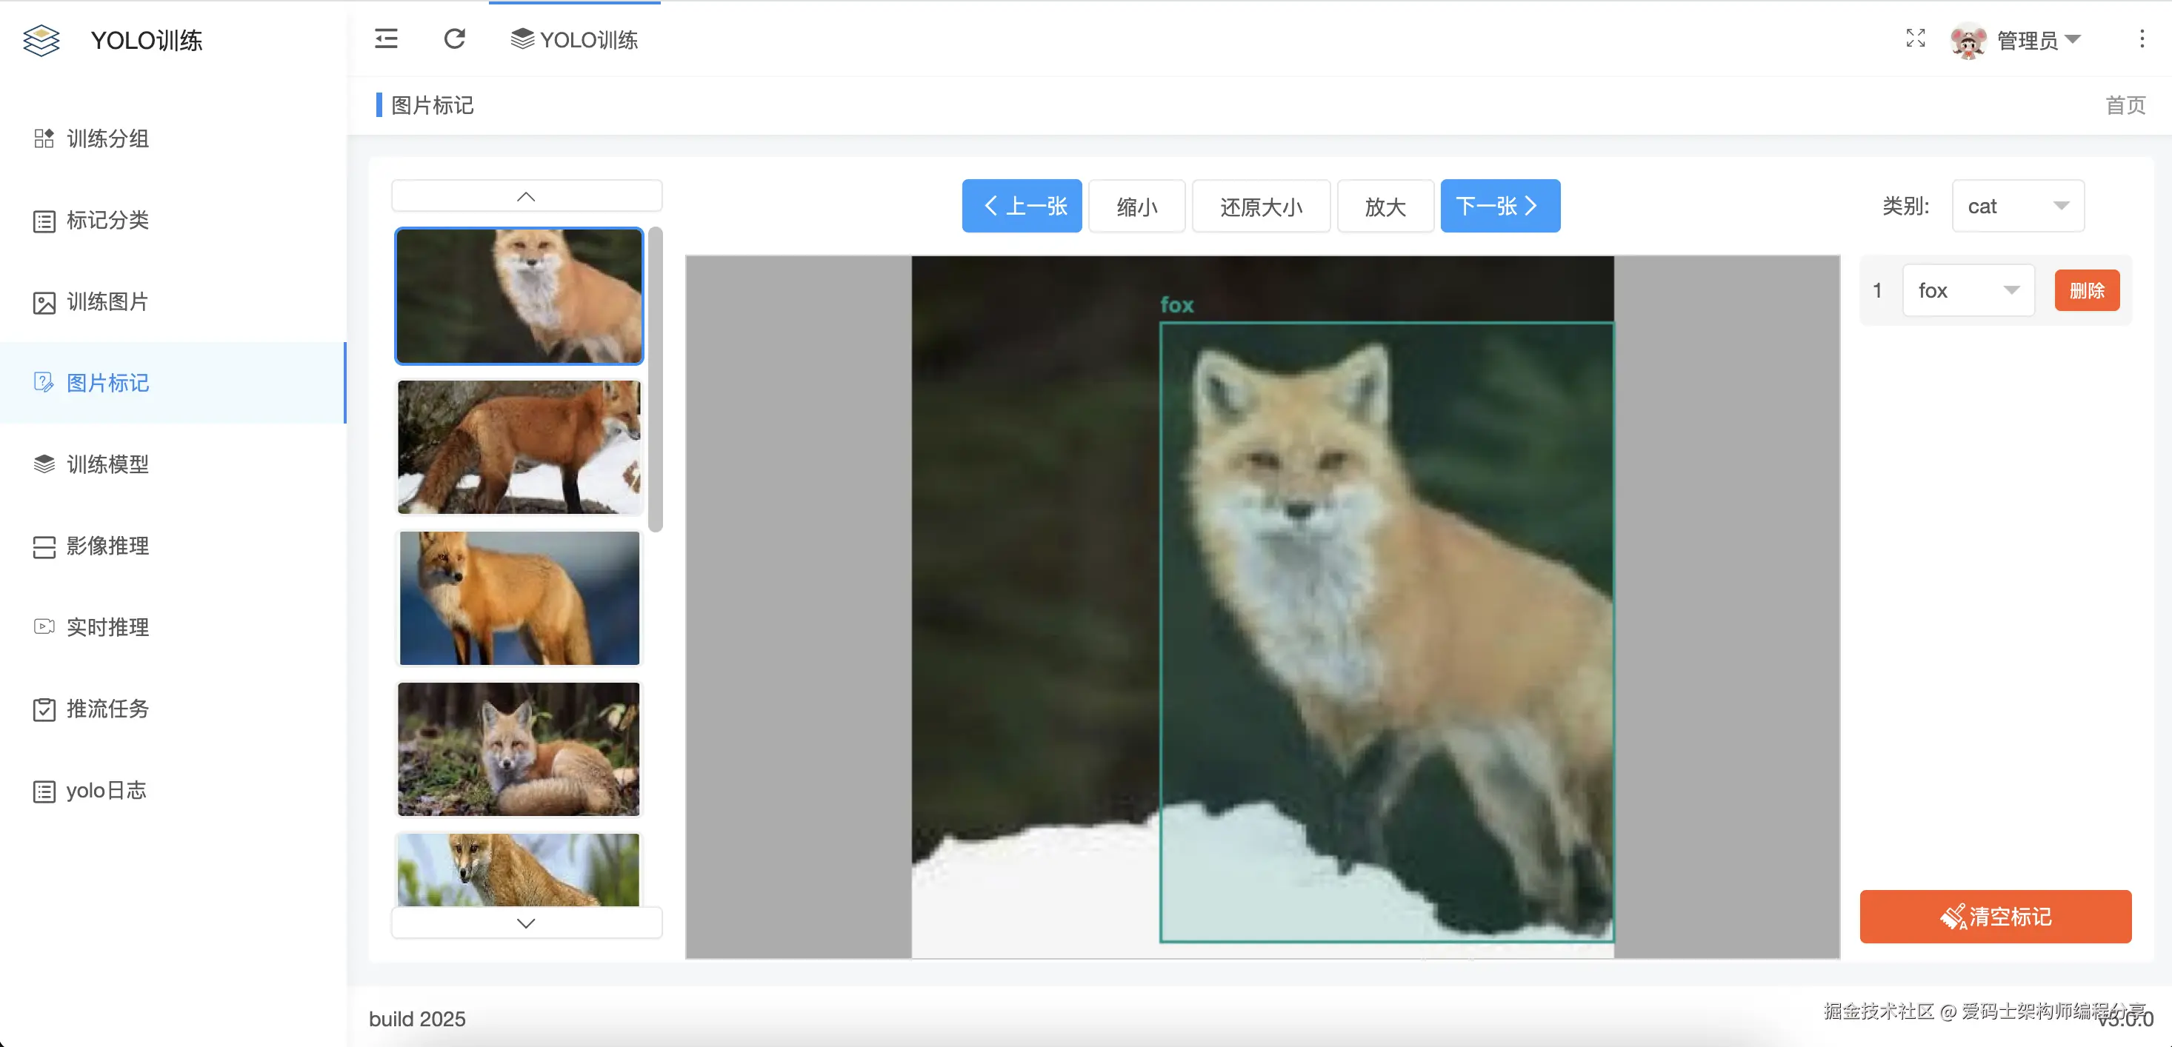Open 训练分组 in the sidebar
The height and width of the screenshot is (1047, 2172).
(107, 138)
